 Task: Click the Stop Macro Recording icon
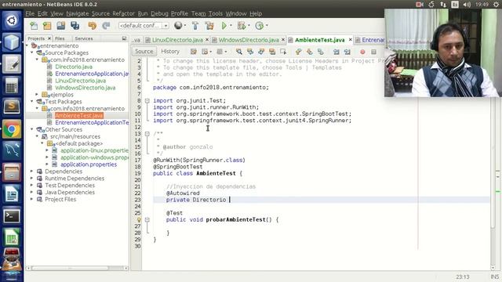click(x=373, y=52)
